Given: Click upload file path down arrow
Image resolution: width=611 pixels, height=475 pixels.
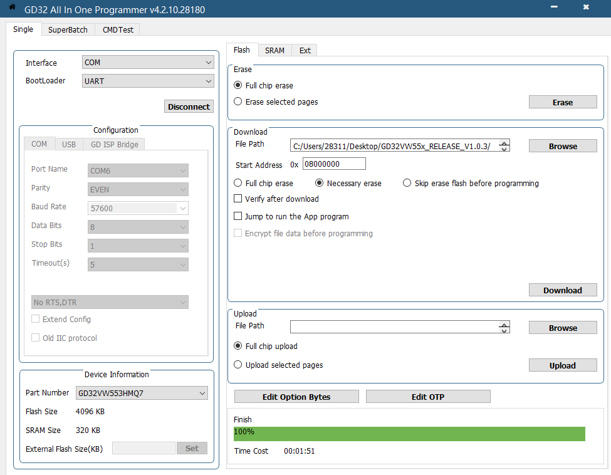Looking at the screenshot, I should [504, 330].
